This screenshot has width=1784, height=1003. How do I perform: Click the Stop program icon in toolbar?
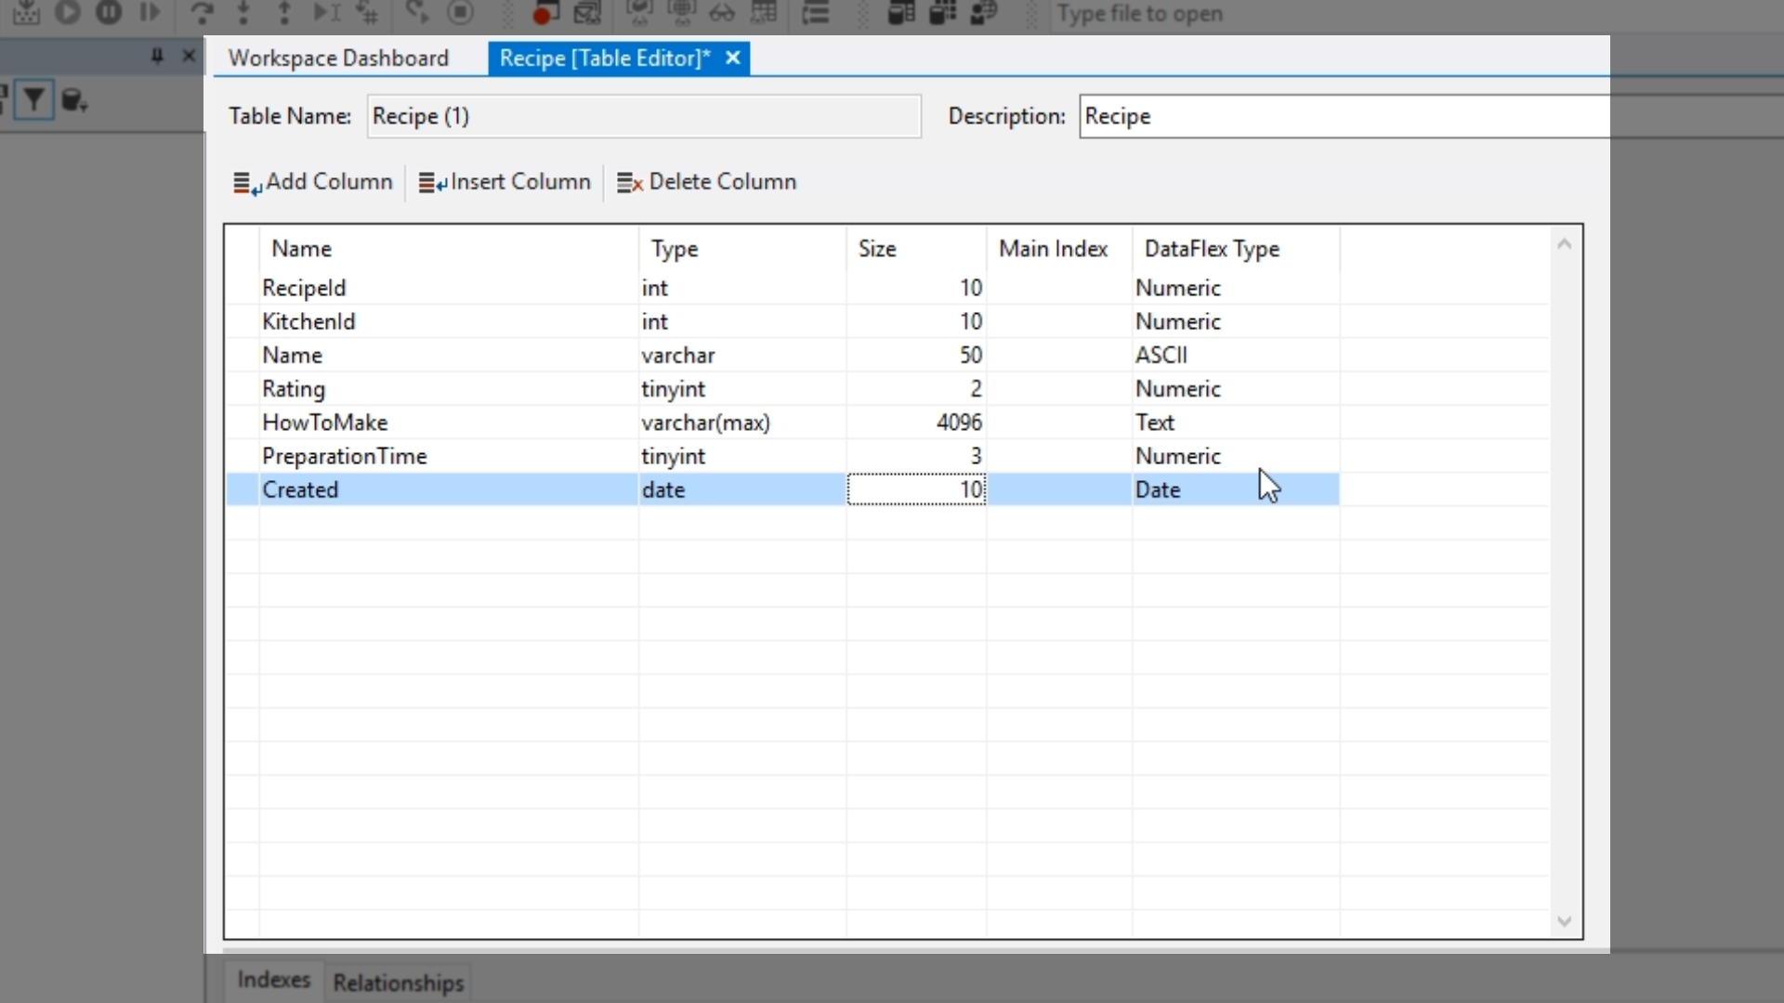pyautogui.click(x=460, y=13)
